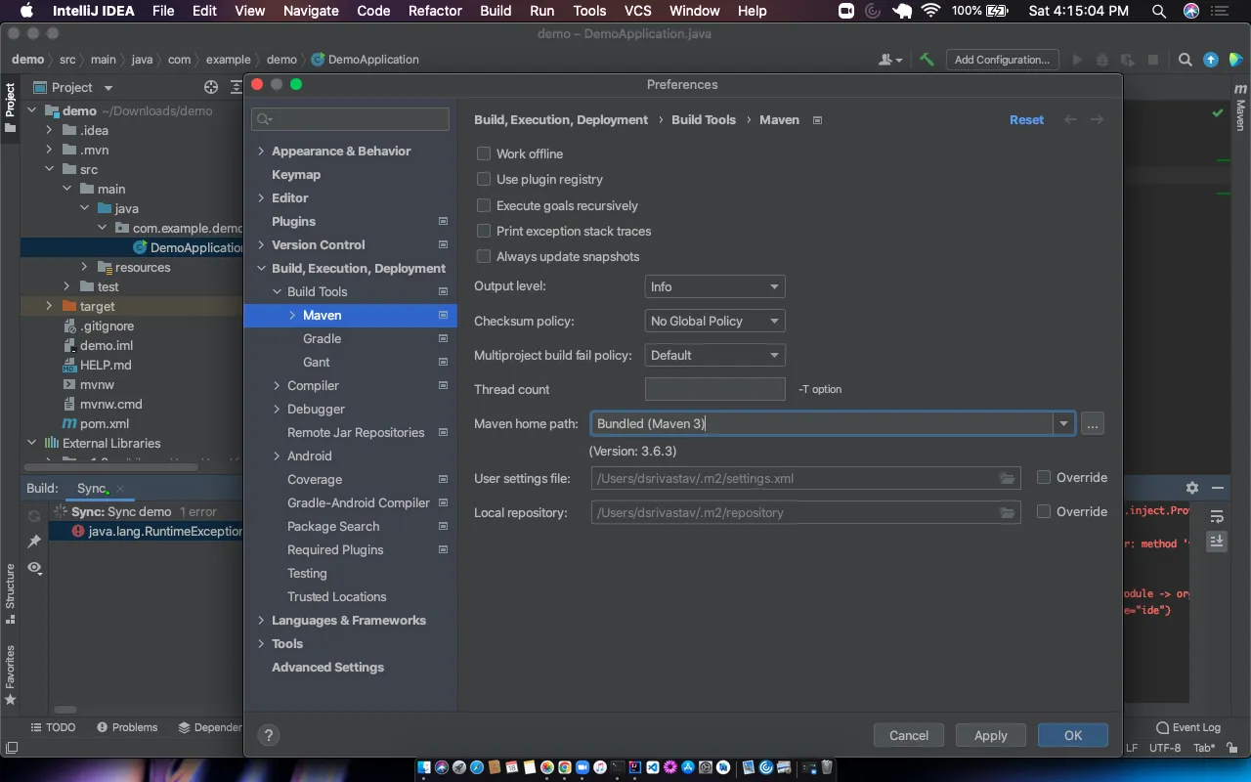
Task: Select Gradle in settings tree
Action: click(x=322, y=338)
